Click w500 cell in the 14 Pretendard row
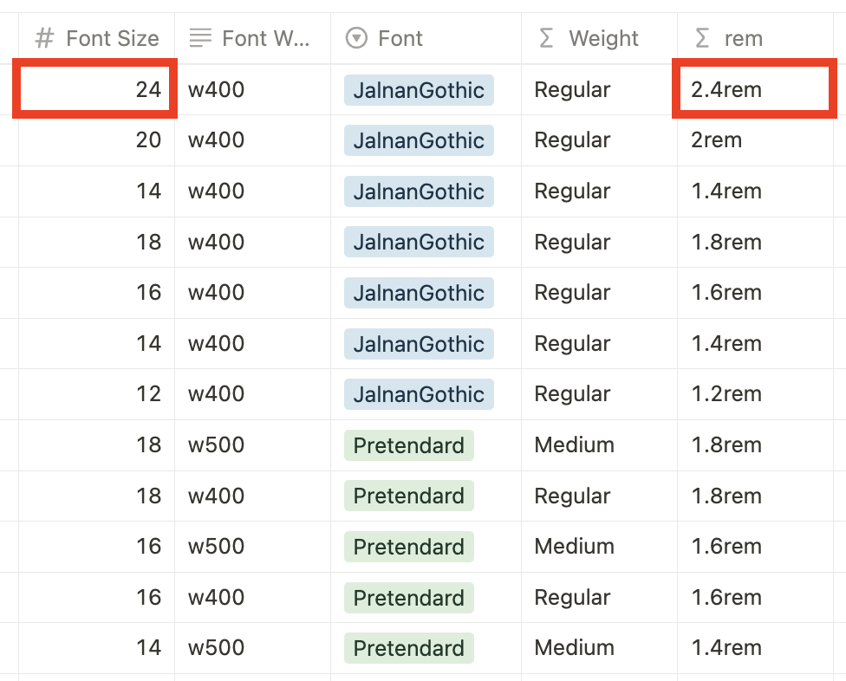 tap(252, 648)
